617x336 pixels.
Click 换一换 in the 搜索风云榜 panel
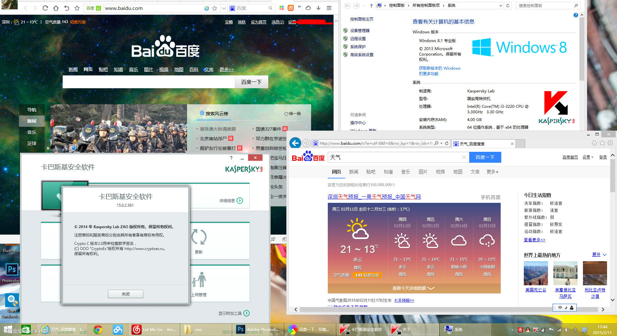[x=292, y=114]
